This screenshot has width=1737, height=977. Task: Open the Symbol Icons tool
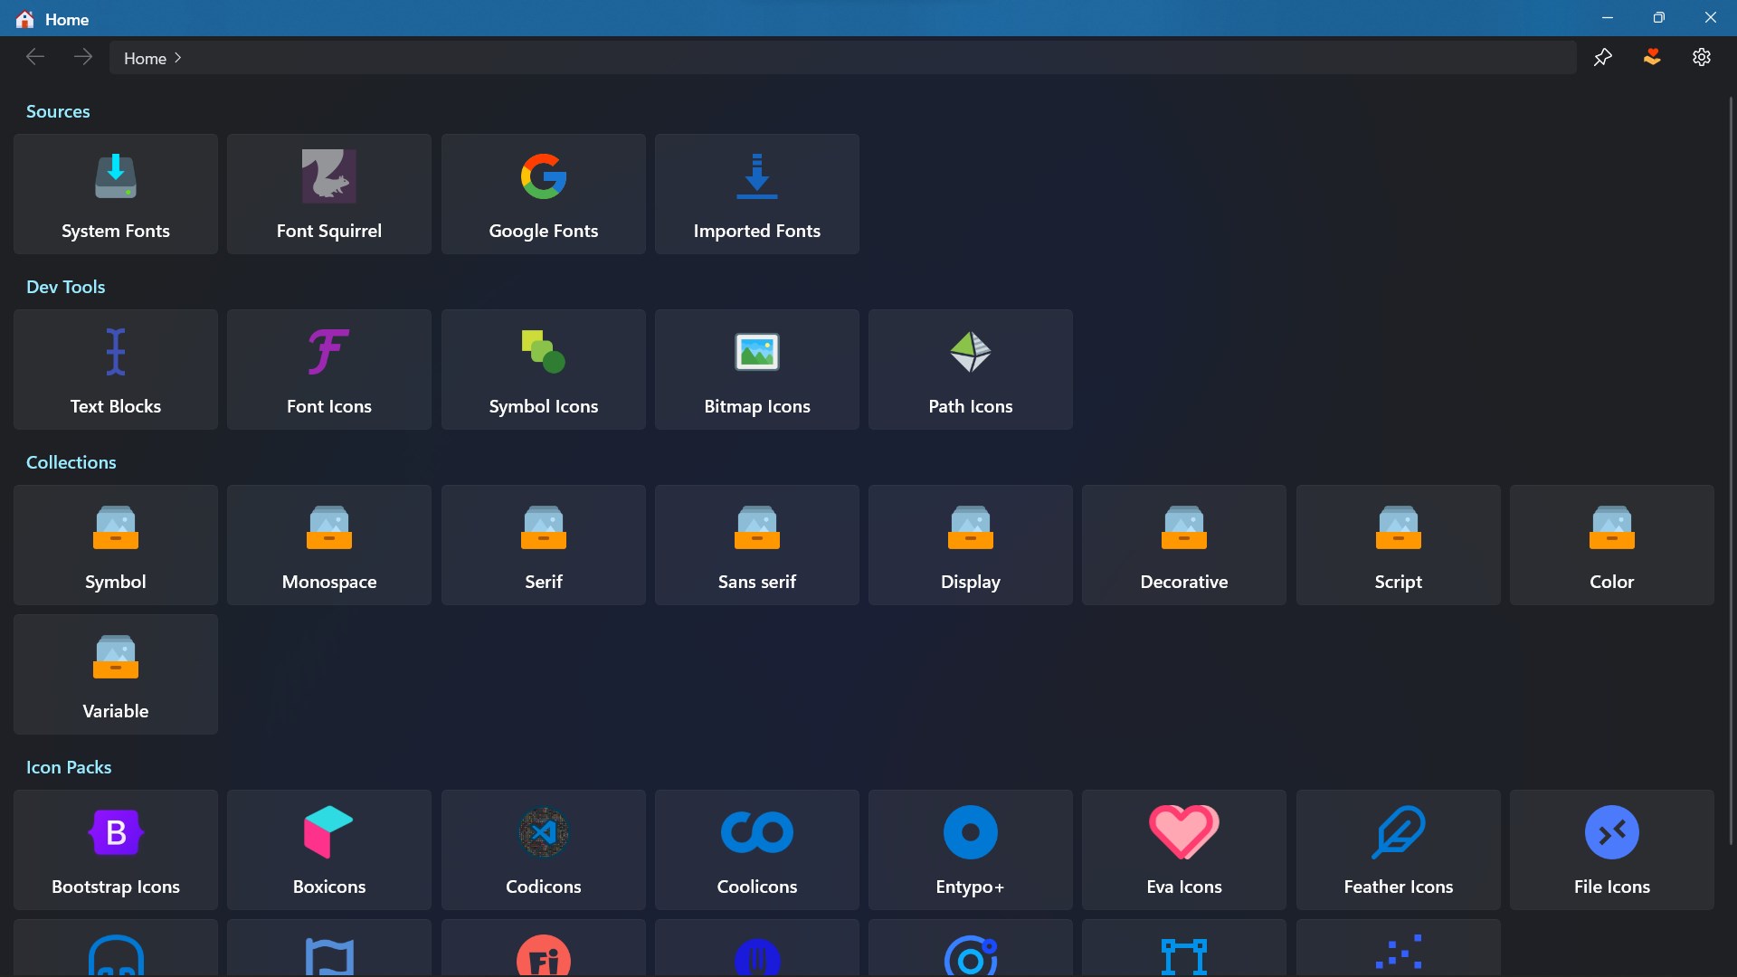click(x=543, y=369)
